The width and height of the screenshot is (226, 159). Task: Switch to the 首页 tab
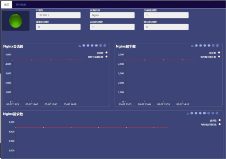coord(7,5)
